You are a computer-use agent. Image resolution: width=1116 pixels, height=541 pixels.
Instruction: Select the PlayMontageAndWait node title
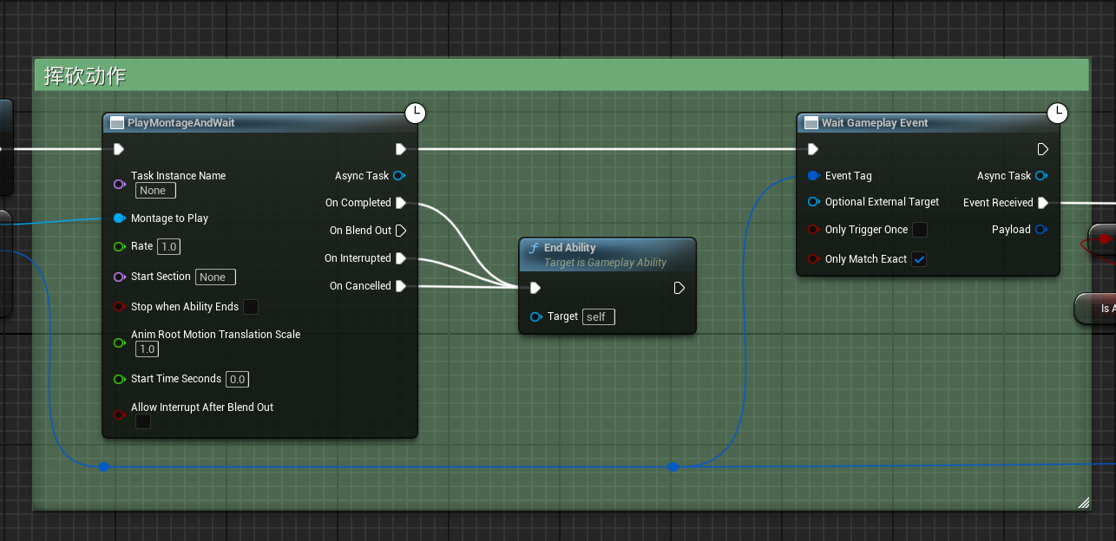click(x=181, y=123)
